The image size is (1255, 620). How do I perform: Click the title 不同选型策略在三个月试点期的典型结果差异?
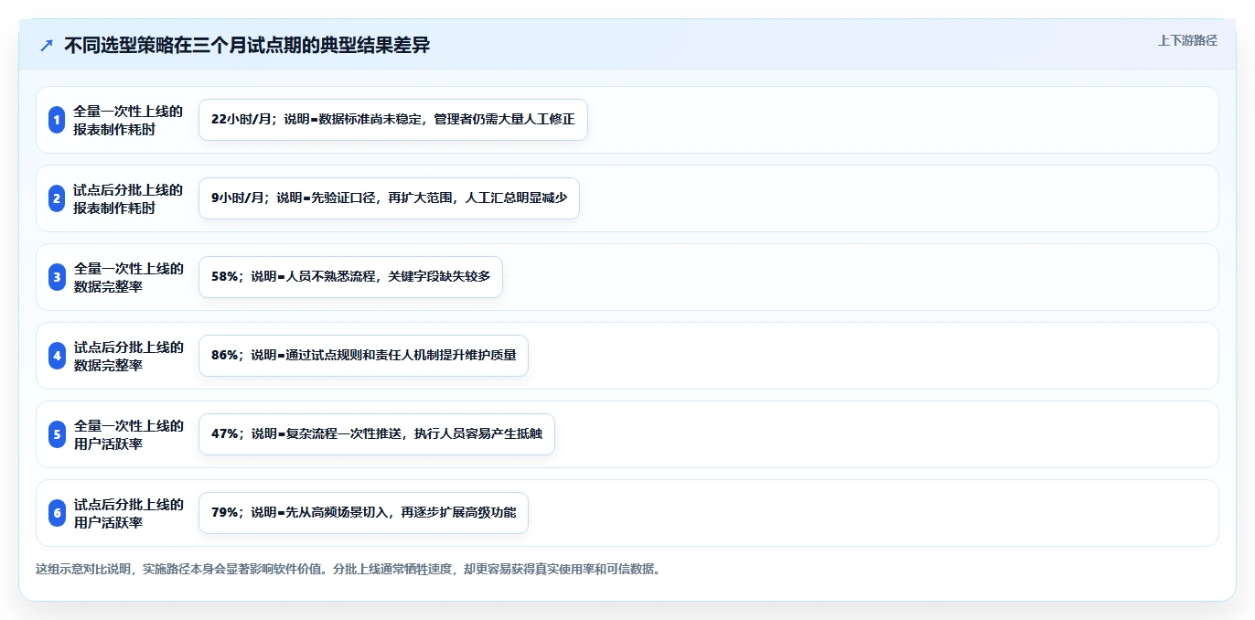[x=247, y=45]
